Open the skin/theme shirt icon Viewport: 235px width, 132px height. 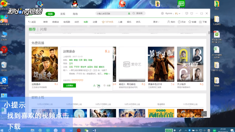click(x=192, y=13)
